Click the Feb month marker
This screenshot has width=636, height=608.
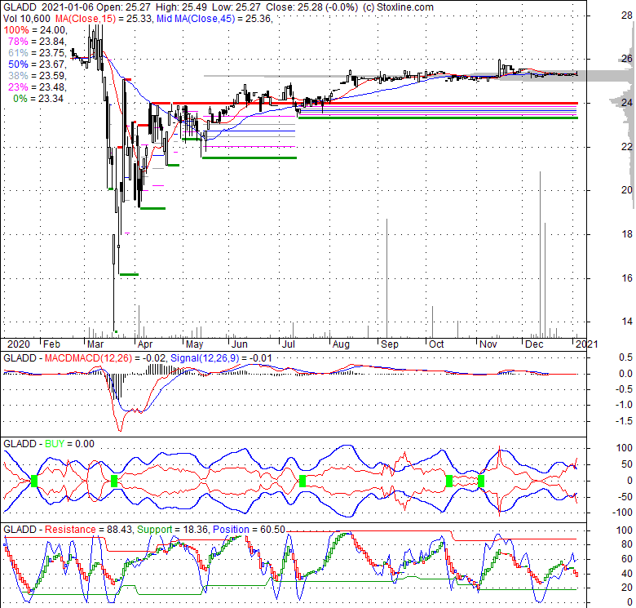[52, 344]
